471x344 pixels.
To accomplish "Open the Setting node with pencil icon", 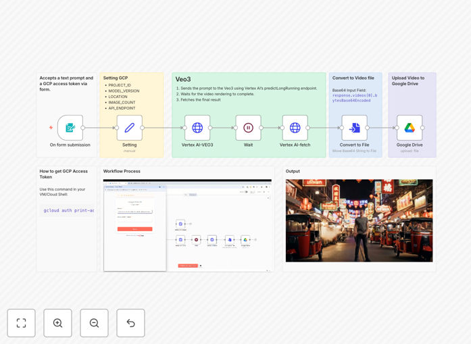I will tap(130, 128).
